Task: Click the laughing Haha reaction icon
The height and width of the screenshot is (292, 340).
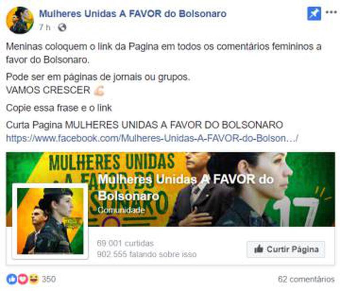Action: pos(34,279)
